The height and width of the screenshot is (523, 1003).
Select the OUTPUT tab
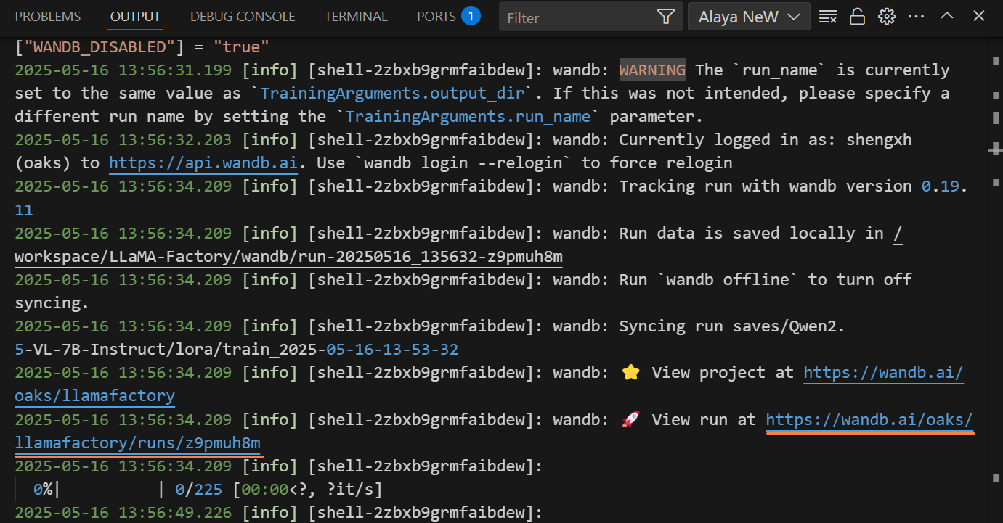coord(135,16)
